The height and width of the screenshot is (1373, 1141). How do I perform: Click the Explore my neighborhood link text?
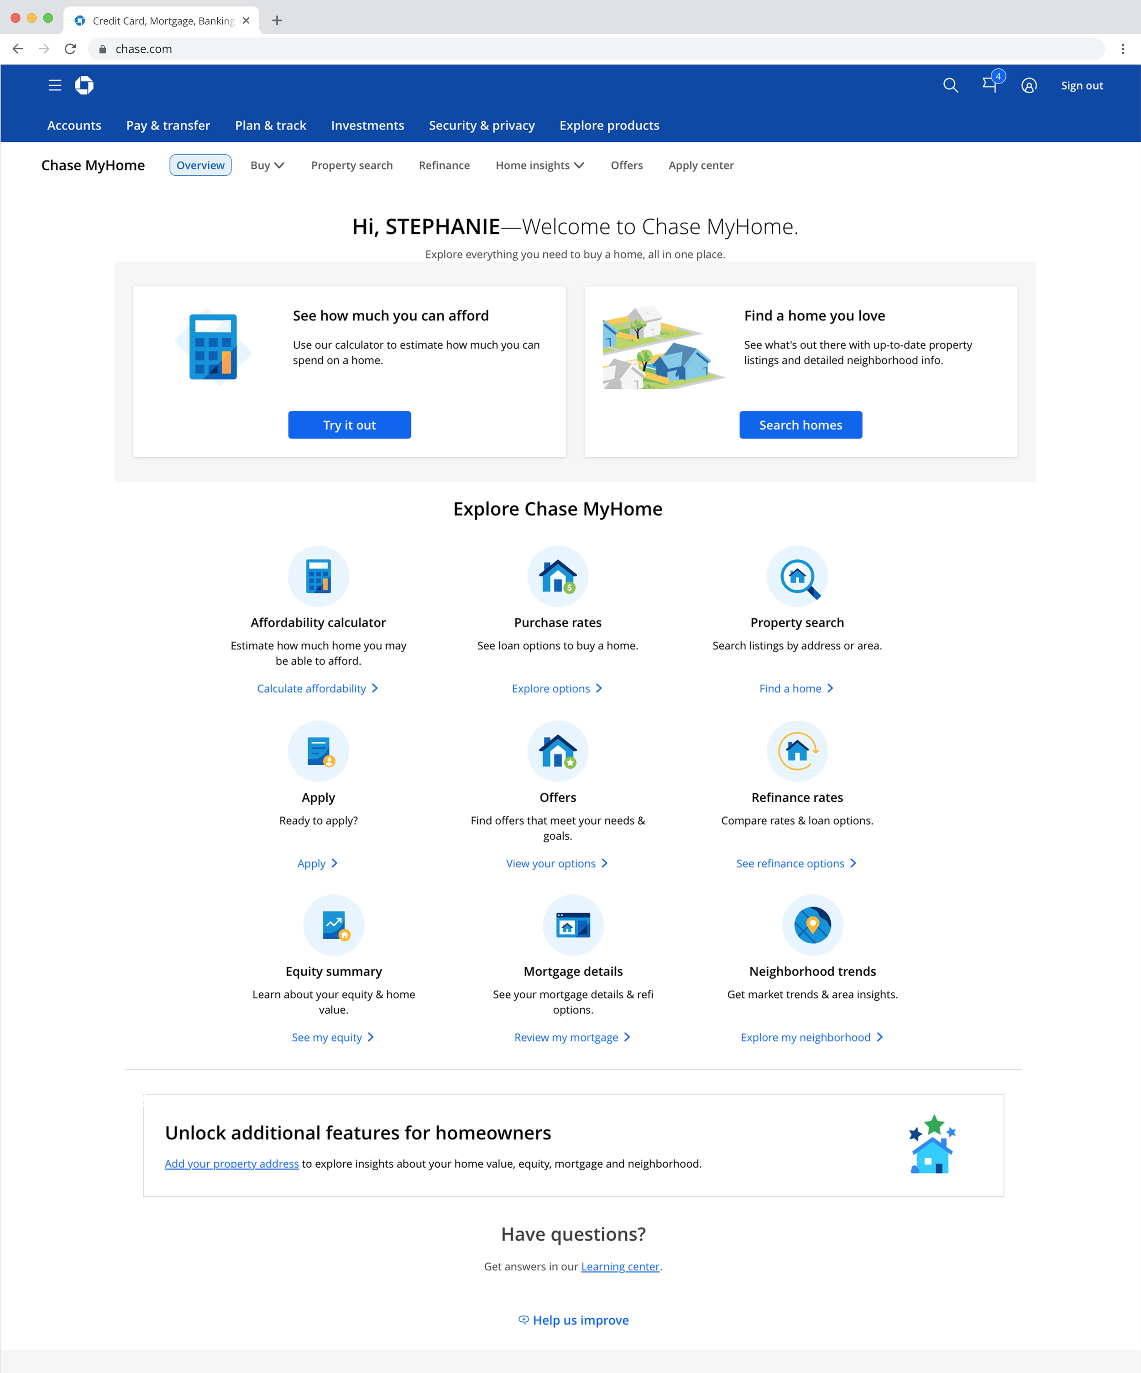[806, 1038]
